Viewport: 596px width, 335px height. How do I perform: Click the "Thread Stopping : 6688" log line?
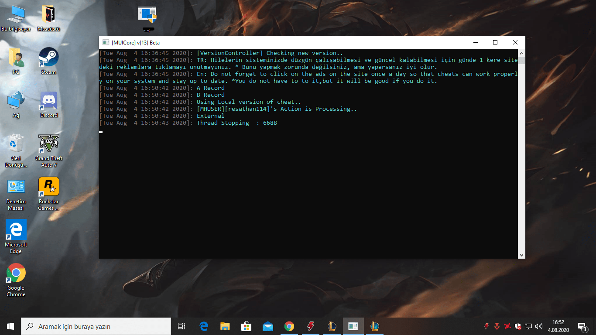click(x=237, y=123)
